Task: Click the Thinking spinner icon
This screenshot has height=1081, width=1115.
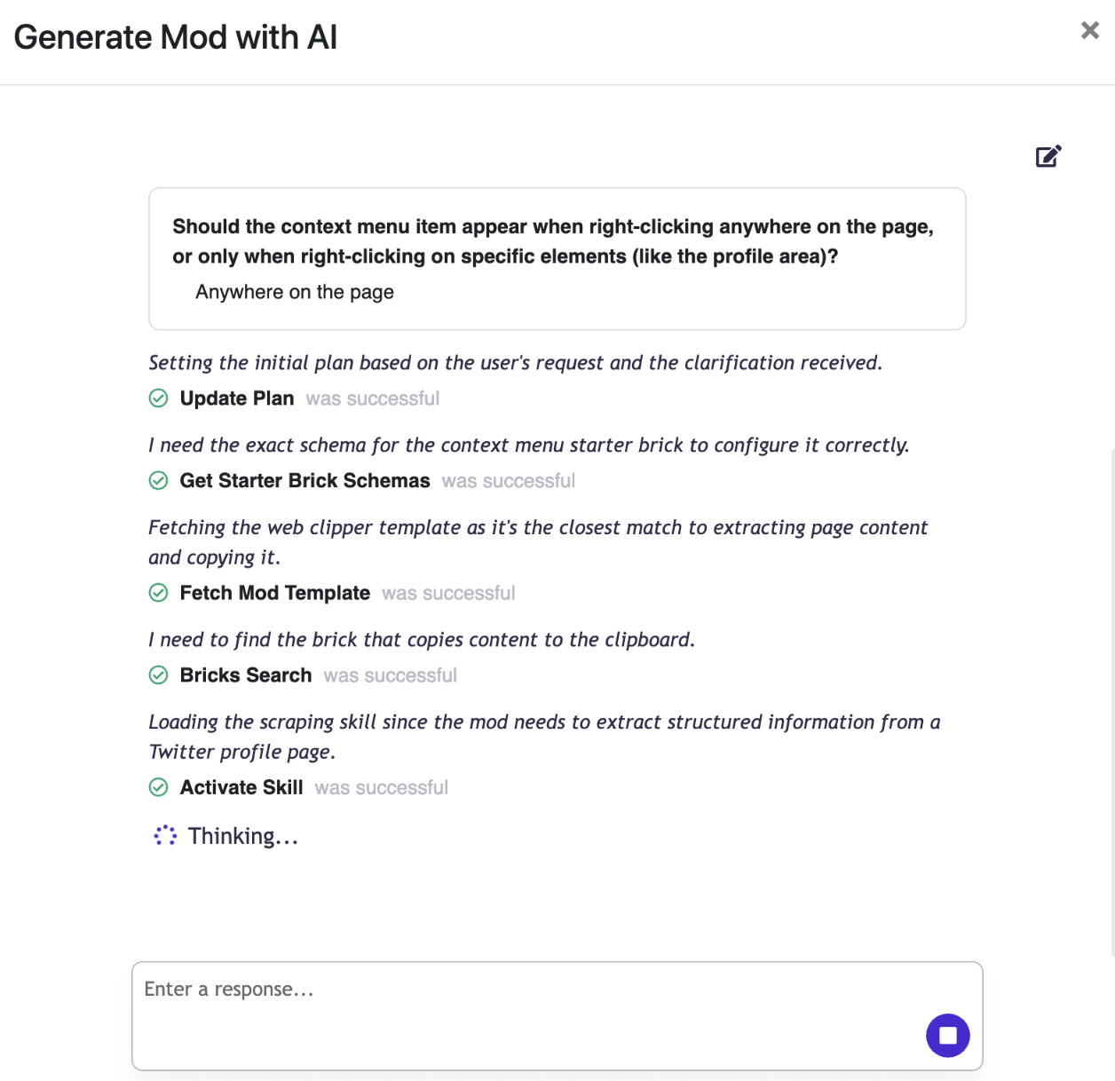Action: pyautogui.click(x=165, y=836)
